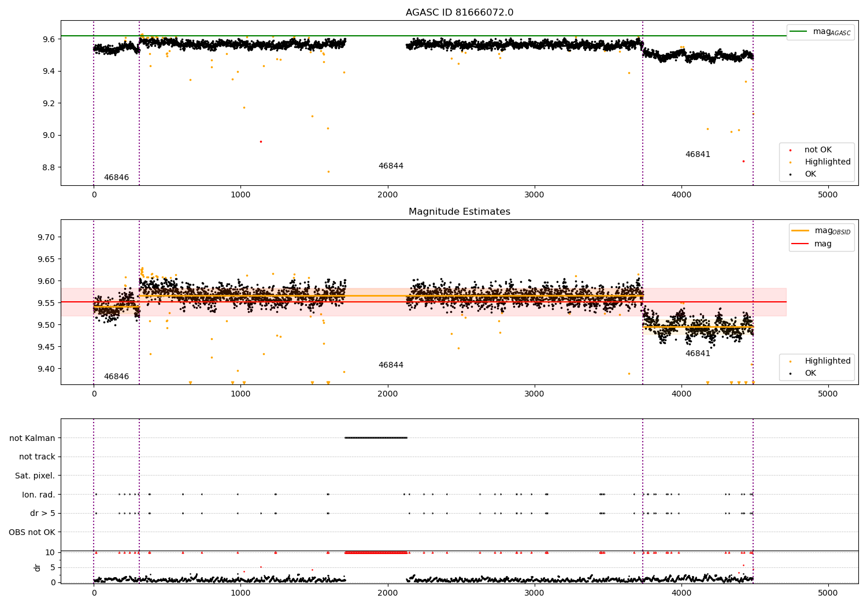
Task: Click the 'Magnitude Estimates' plot title
Action: (x=460, y=212)
